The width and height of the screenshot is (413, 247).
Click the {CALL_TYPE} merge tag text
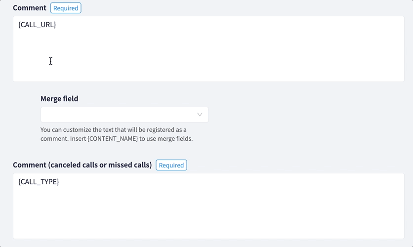pyautogui.click(x=39, y=182)
